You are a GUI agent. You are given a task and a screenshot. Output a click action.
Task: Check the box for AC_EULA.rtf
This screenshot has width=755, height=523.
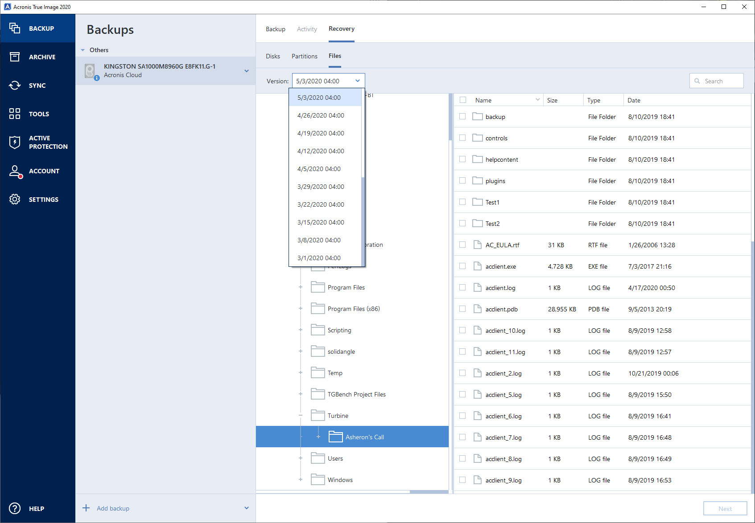pyautogui.click(x=462, y=245)
